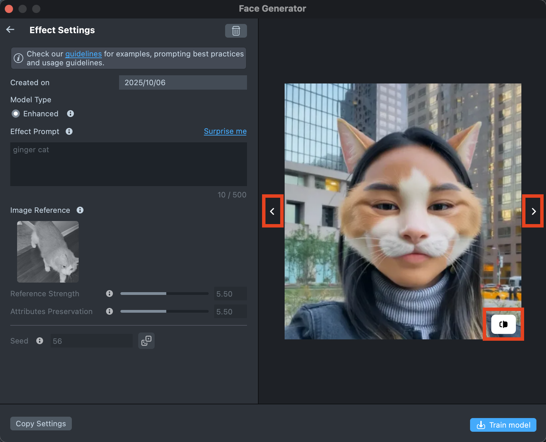The width and height of the screenshot is (546, 442).
Task: Click the back arrow beside Effect Settings
Action: [10, 30]
